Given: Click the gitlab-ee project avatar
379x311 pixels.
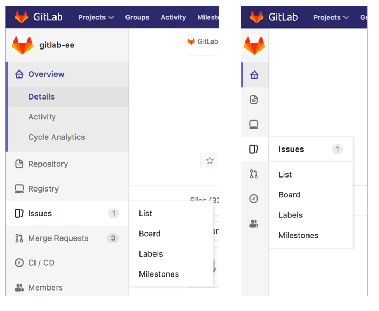Looking at the screenshot, I should point(23,45).
